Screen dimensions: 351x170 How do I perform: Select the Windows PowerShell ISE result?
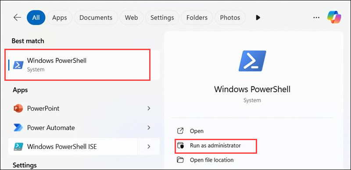point(73,146)
